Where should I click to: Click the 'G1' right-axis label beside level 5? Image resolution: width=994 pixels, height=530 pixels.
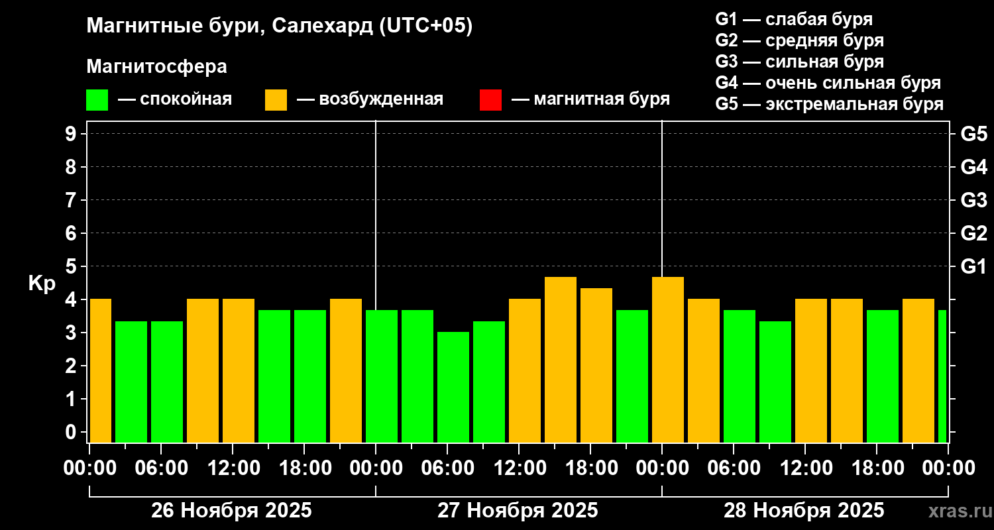coord(973,266)
